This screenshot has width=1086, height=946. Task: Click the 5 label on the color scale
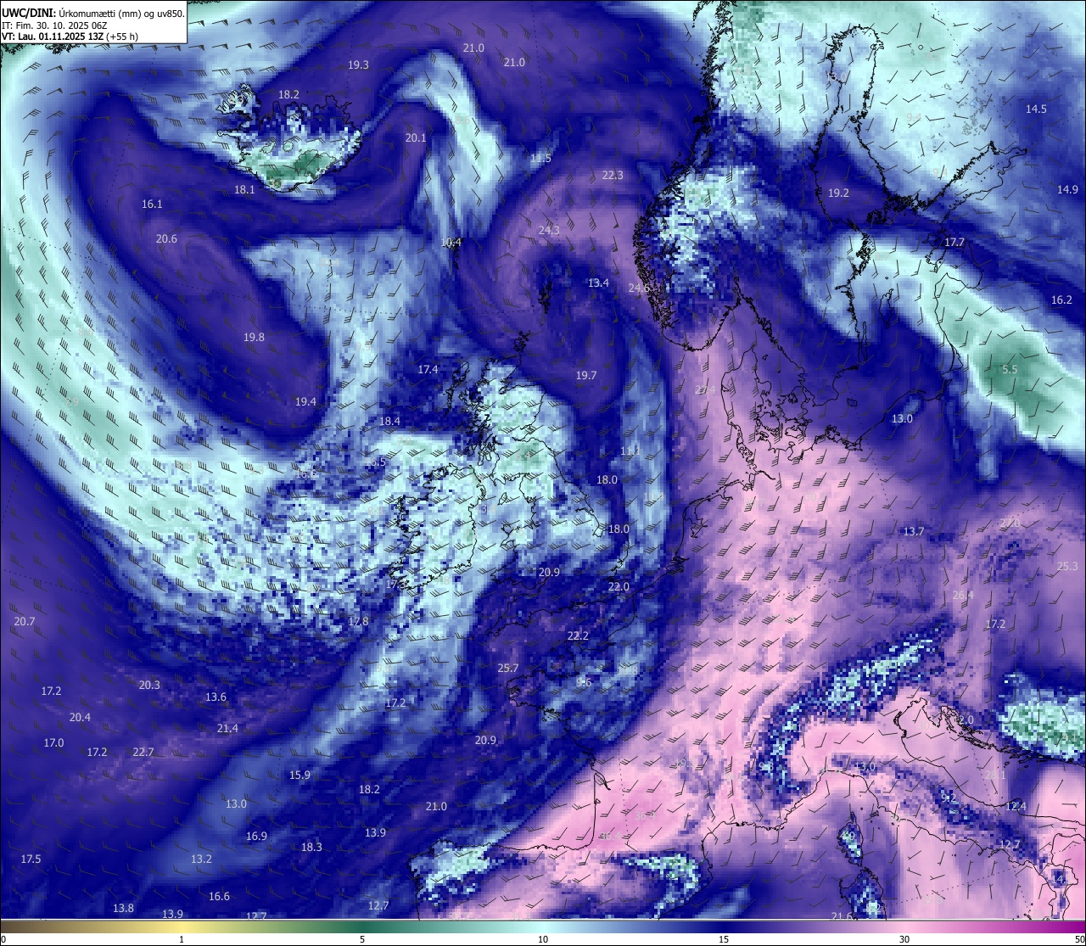[362, 939]
